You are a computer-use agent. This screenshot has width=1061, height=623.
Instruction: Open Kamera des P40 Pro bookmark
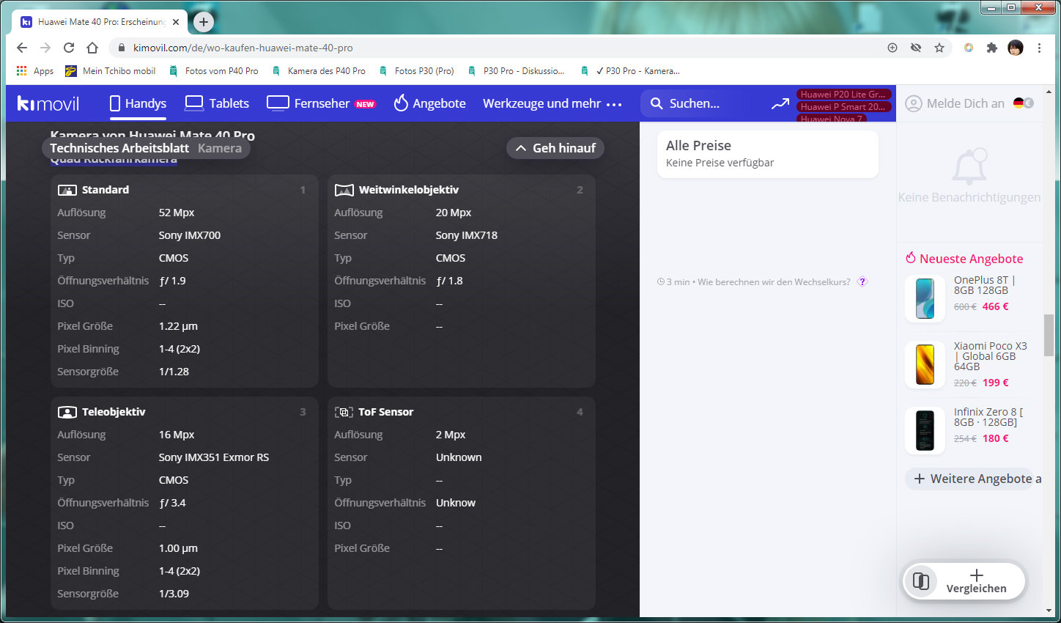pyautogui.click(x=319, y=71)
